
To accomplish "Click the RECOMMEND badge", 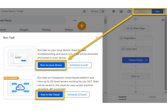I will [11, 78].
